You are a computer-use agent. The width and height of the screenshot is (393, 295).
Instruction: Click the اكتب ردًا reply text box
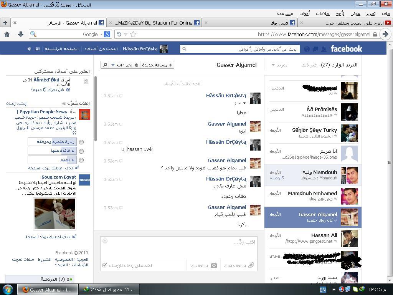click(179, 248)
